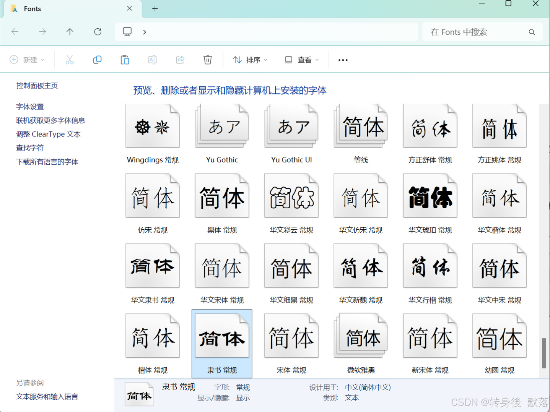550x412 pixels.
Task: Open 联机获取更多字体信息 link
Action: (50, 120)
